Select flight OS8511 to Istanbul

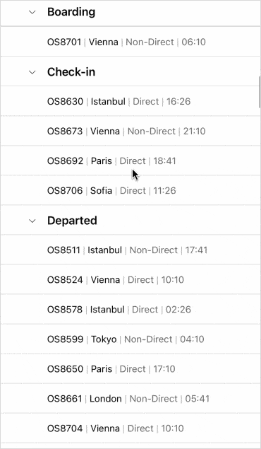130,250
